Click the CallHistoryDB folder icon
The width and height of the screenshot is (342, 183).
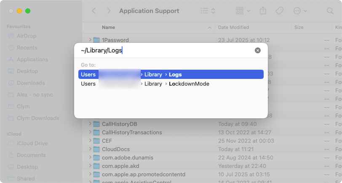96,124
